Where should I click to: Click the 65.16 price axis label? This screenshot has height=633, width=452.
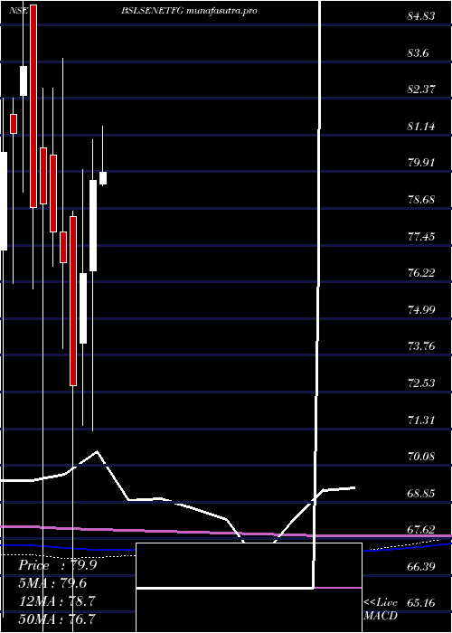pos(421,603)
